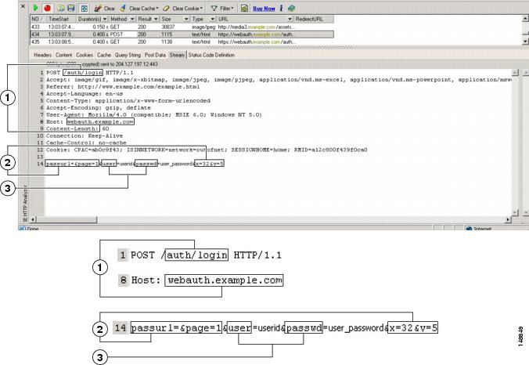Click the 'User-Agent: Mozilla/4.0' line
The height and width of the screenshot is (365, 529).
pos(154,115)
